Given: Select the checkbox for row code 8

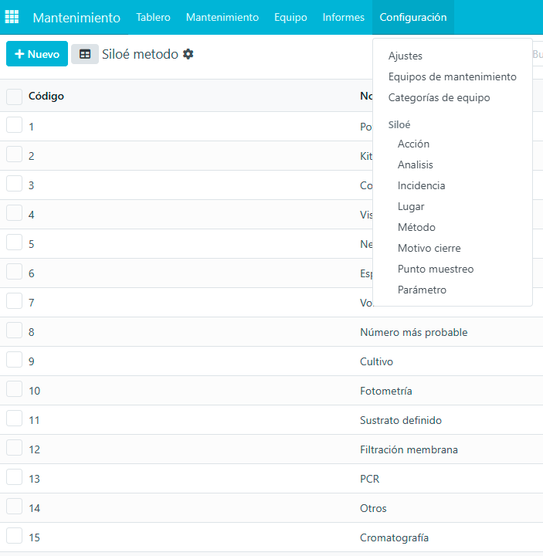Looking at the screenshot, I should (x=14, y=331).
